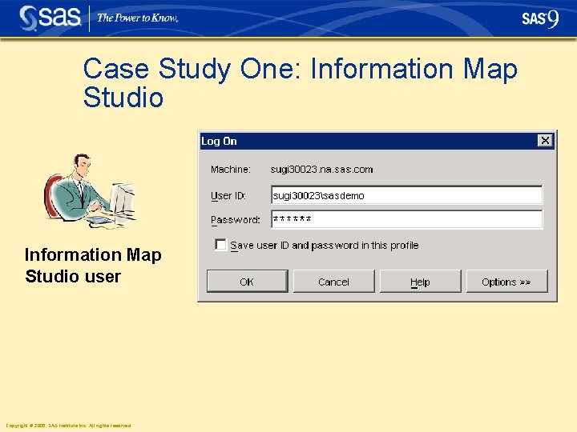This screenshot has width=577, height=432.
Task: Click the SAS 9 logo
Action: point(540,18)
